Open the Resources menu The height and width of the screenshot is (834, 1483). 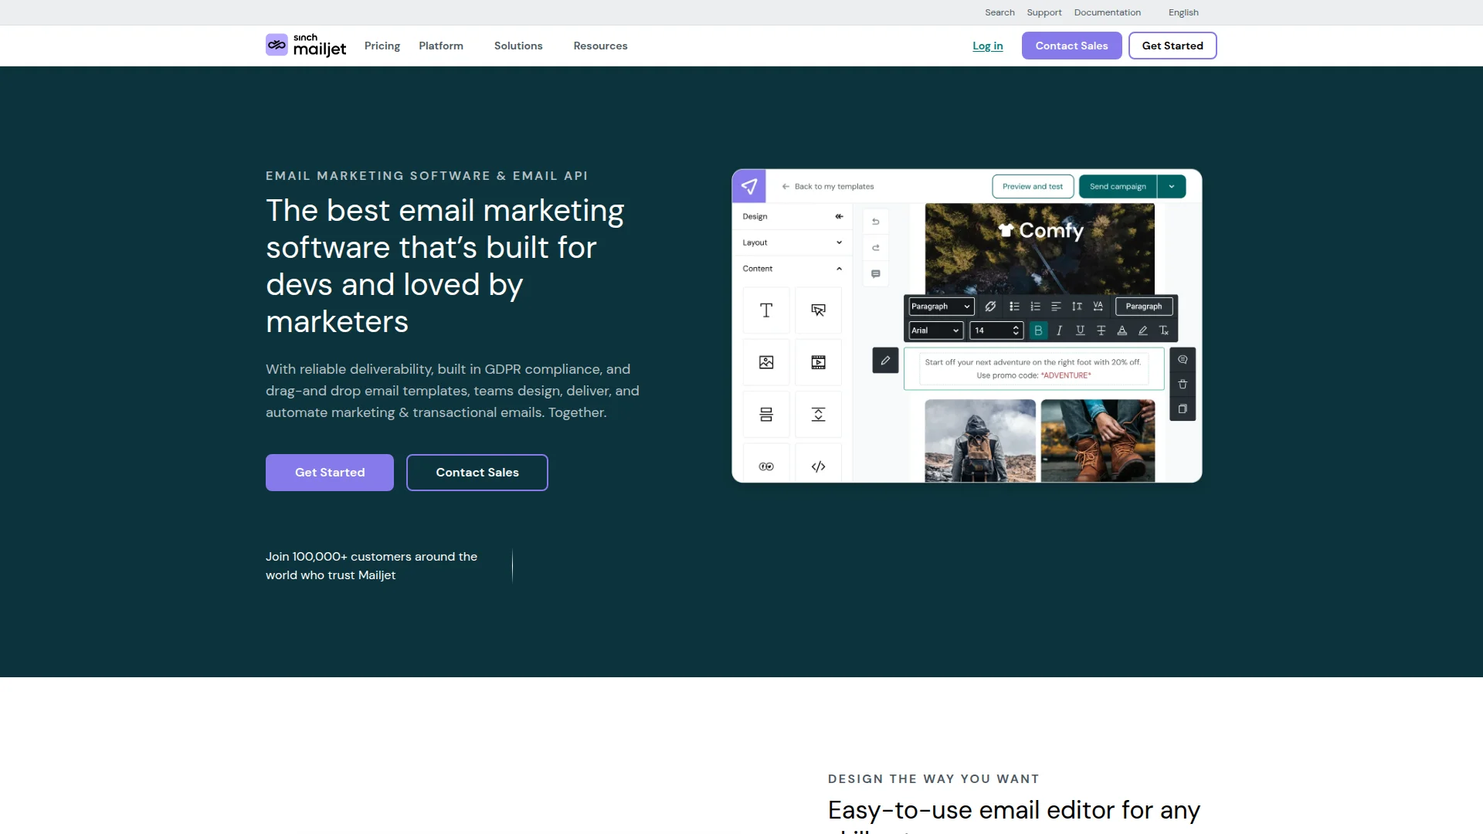pyautogui.click(x=600, y=46)
